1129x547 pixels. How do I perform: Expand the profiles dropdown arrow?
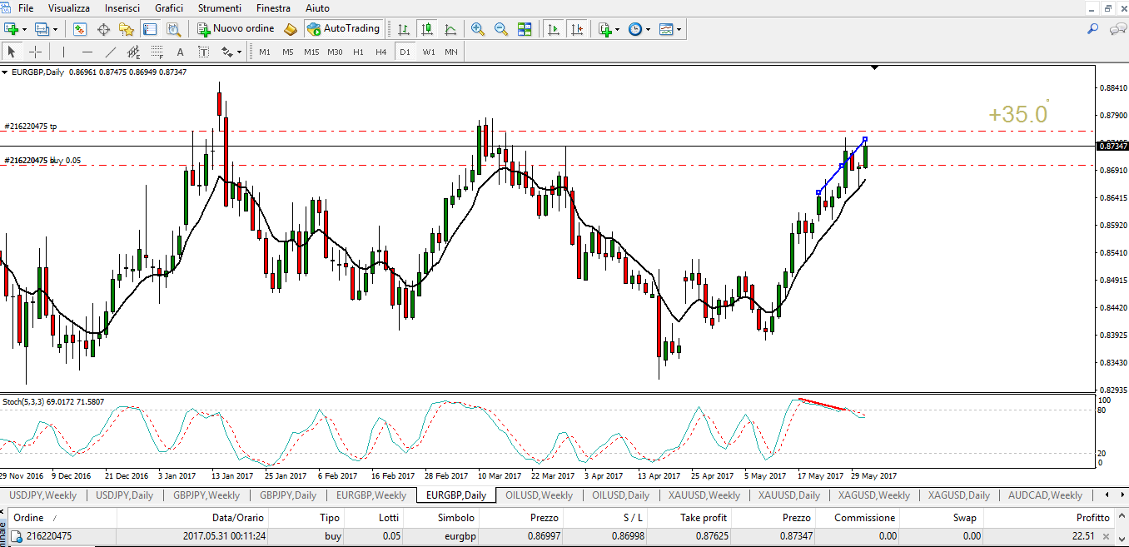coord(56,29)
